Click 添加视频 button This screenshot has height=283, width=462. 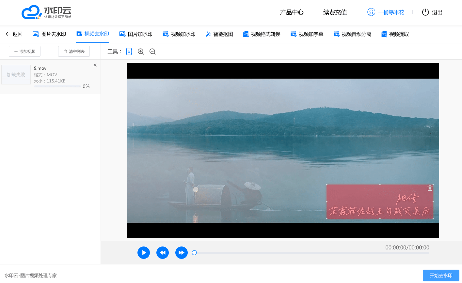[25, 52]
